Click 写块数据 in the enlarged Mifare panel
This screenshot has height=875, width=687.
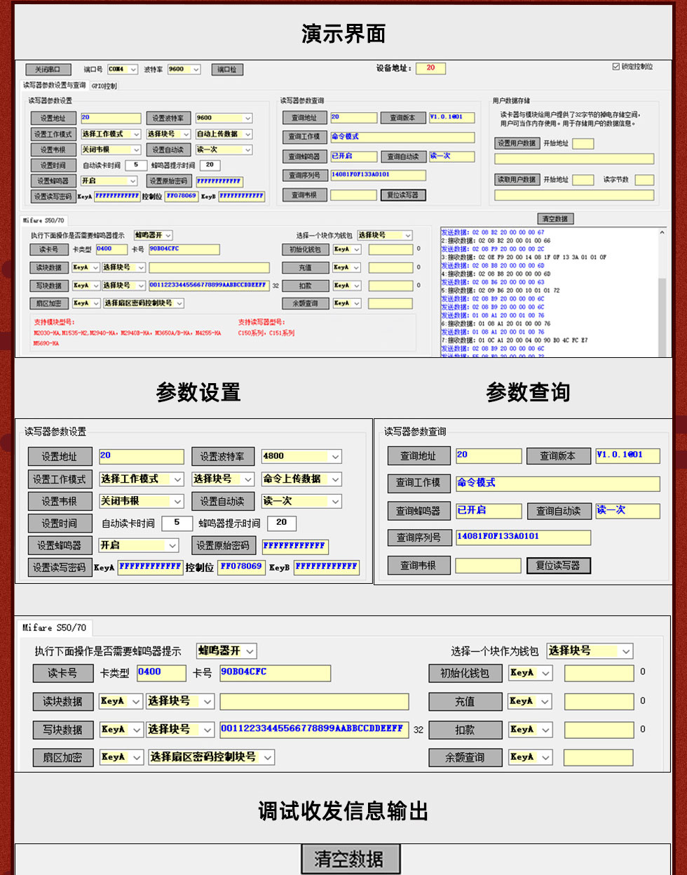(62, 730)
